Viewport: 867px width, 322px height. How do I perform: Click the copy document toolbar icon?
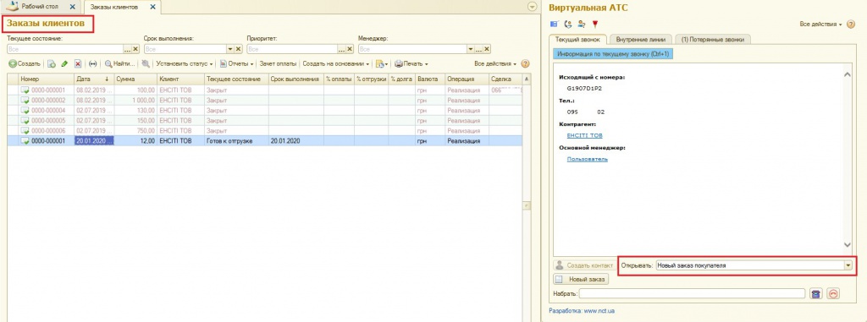pyautogui.click(x=52, y=64)
